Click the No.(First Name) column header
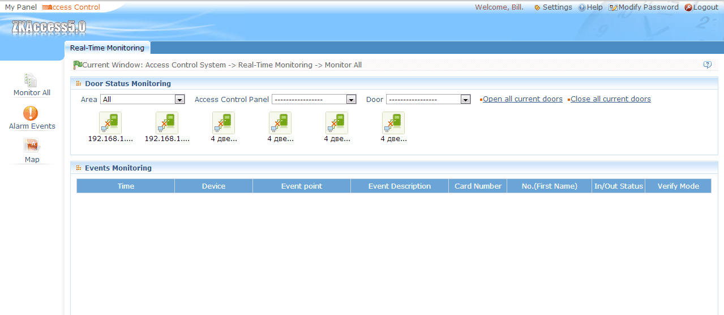The image size is (724, 315). (x=550, y=186)
